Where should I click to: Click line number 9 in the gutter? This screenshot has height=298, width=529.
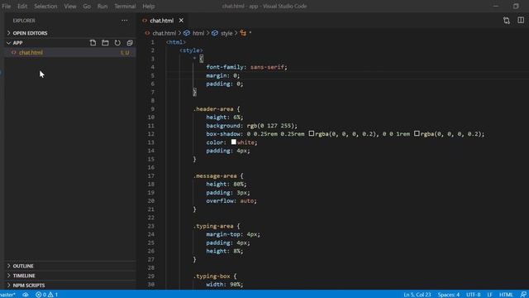coord(152,108)
